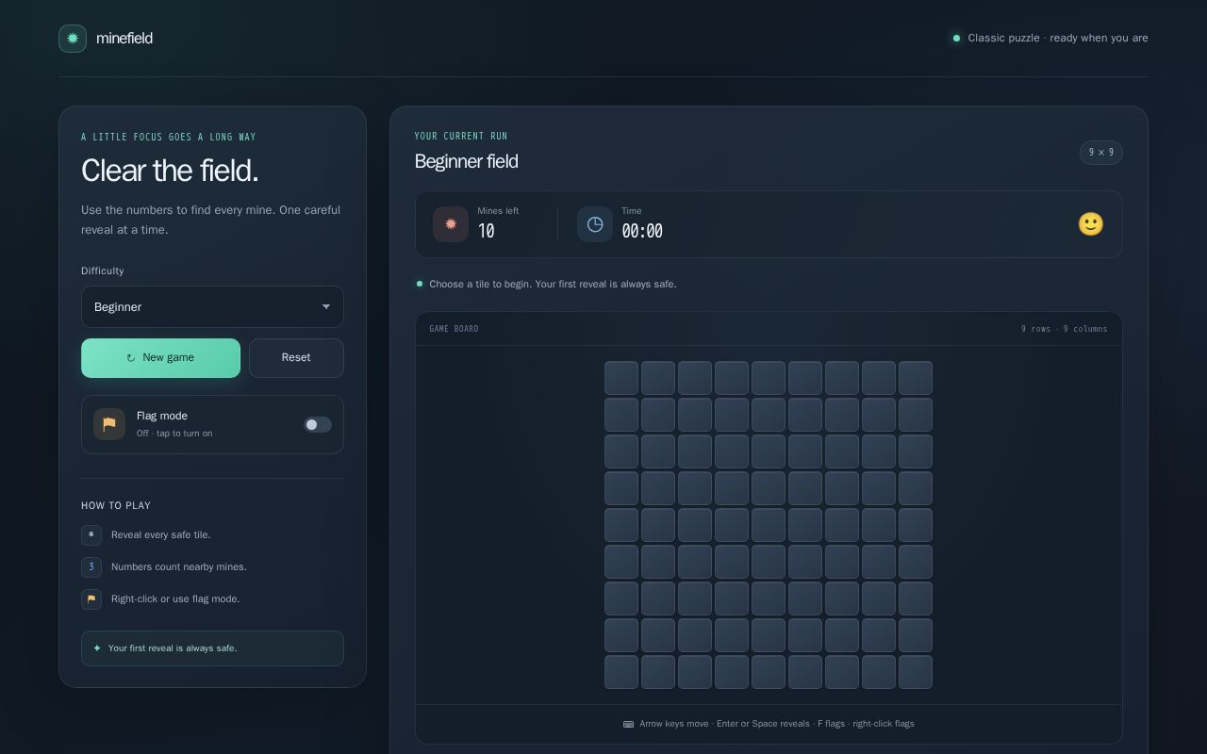Click the Clear the field. headline
This screenshot has width=1207, height=754.
170,171
